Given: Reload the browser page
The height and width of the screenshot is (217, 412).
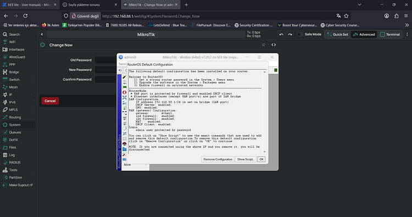Looking at the screenshot, I should [x=25, y=16].
